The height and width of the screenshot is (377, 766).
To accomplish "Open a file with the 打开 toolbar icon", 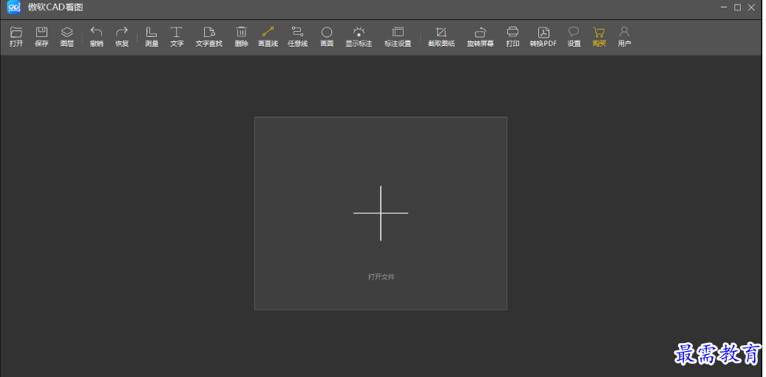I will (16, 37).
